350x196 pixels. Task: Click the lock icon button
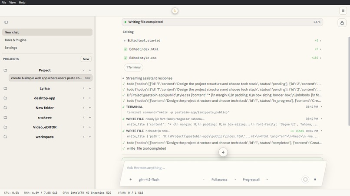point(342,23)
